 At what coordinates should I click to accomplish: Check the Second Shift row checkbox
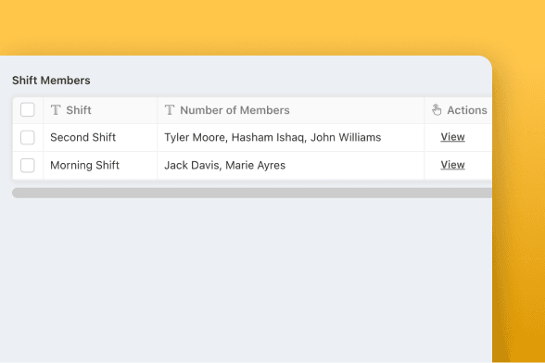(28, 138)
